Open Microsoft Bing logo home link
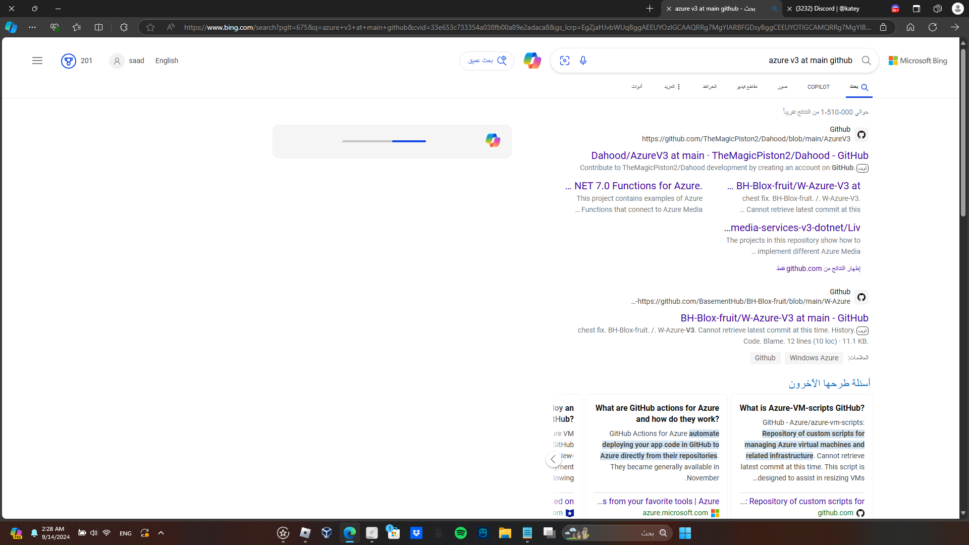Viewport: 969px width, 545px height. (918, 61)
